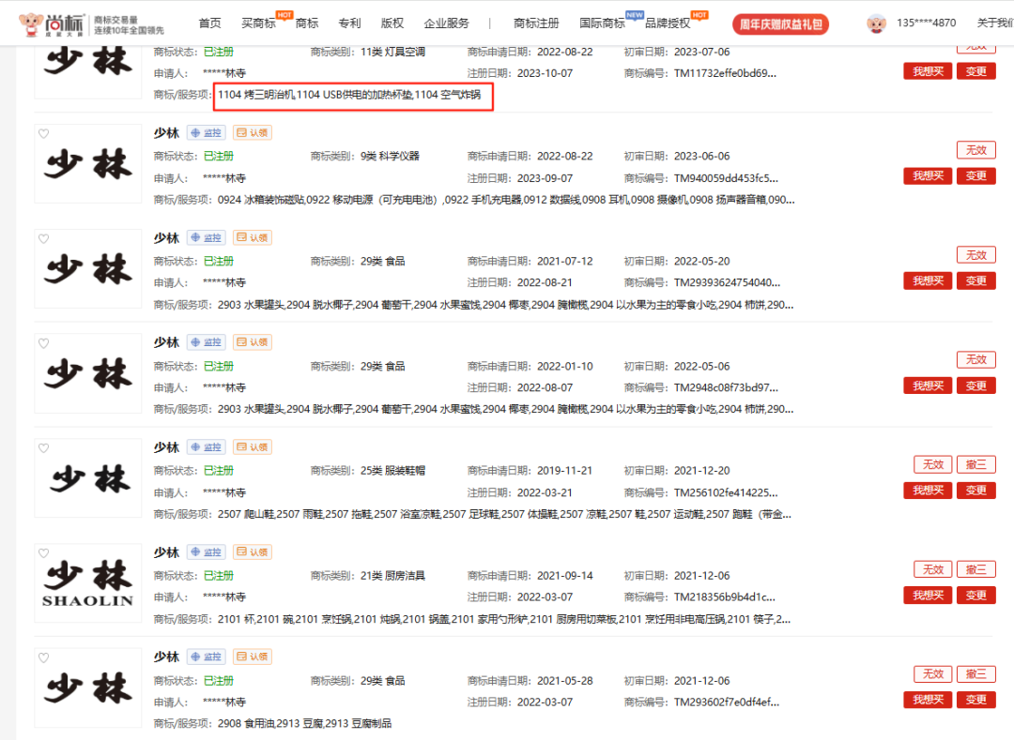Click 变更 for the trademark applied 2021-07-12
The height and width of the screenshot is (740, 1014).
(x=976, y=280)
